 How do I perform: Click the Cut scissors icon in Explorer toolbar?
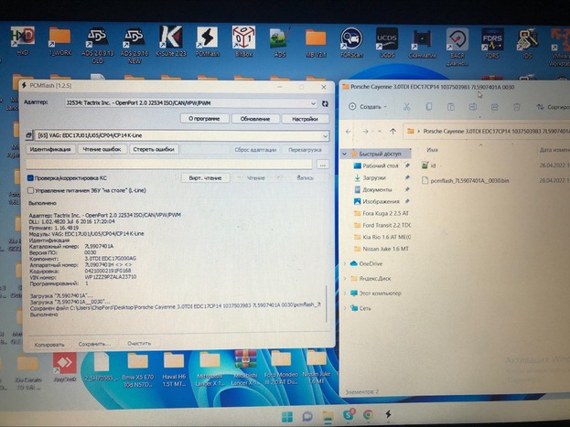click(x=405, y=106)
